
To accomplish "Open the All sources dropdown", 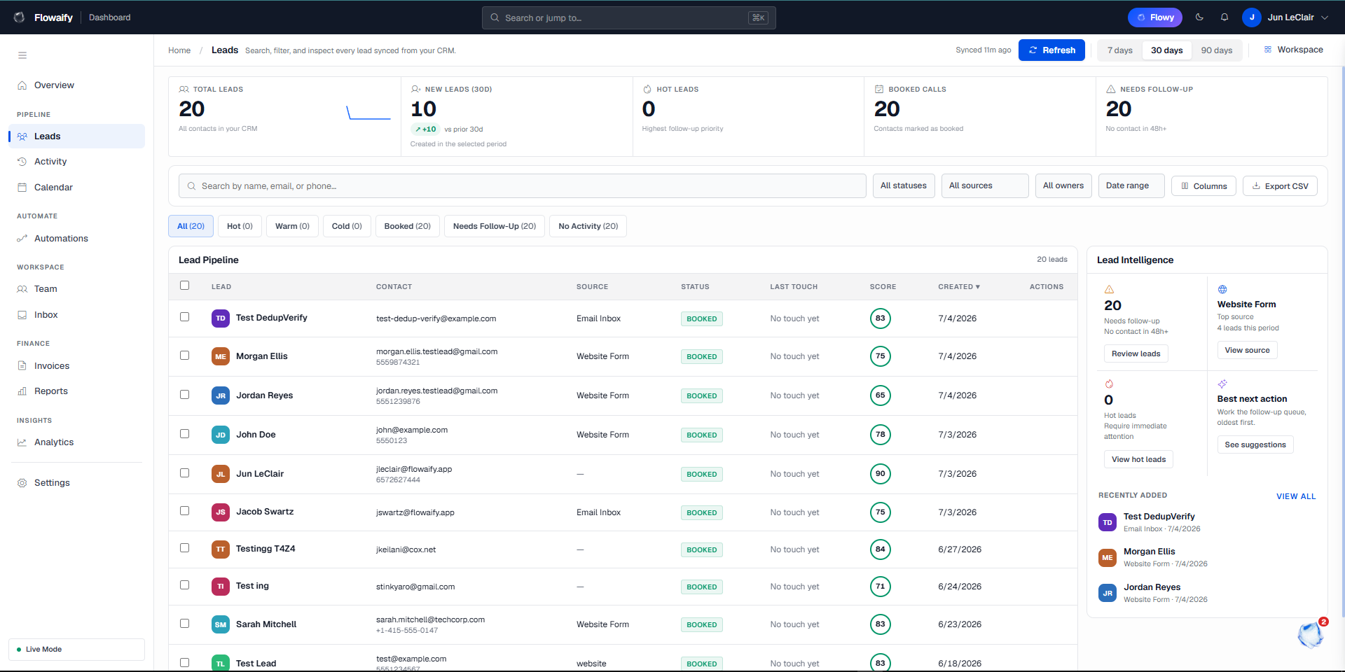I will point(985,186).
